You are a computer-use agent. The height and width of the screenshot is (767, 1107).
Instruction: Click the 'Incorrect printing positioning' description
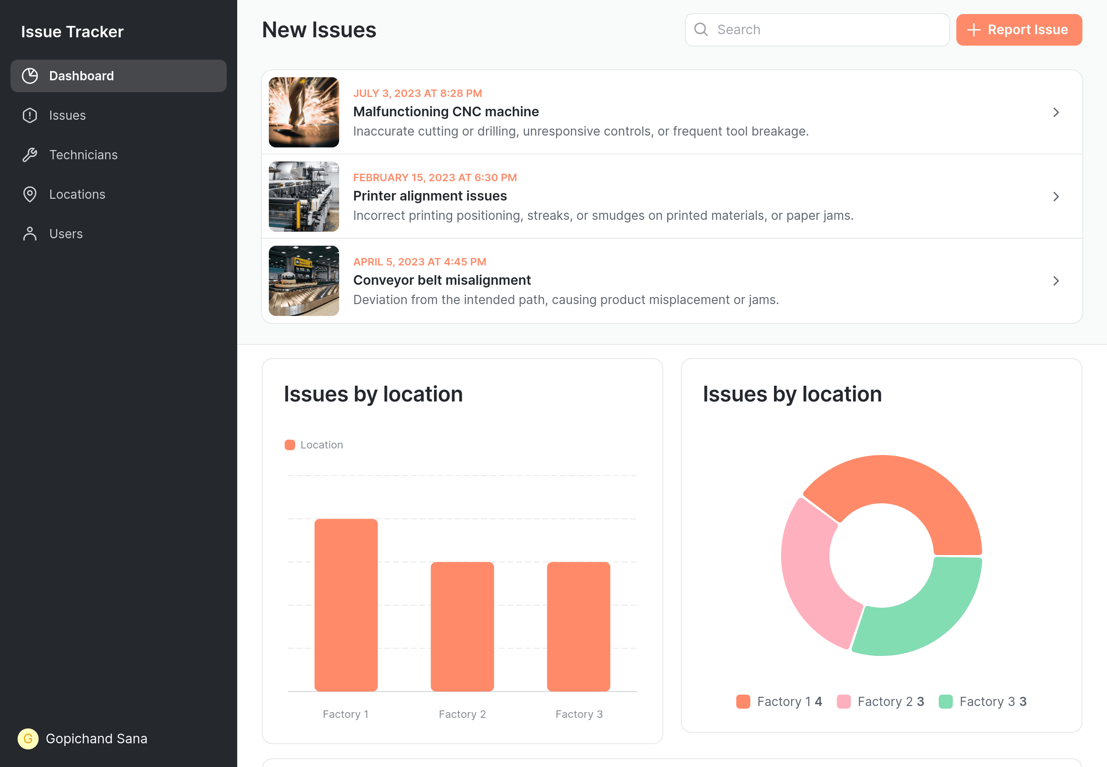(x=603, y=215)
